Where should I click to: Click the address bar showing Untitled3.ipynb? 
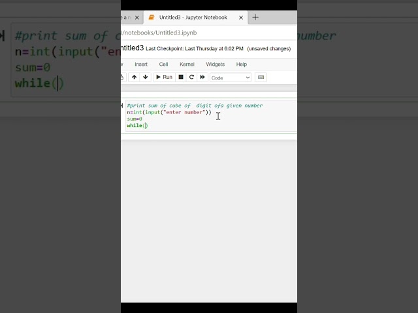coord(209,33)
